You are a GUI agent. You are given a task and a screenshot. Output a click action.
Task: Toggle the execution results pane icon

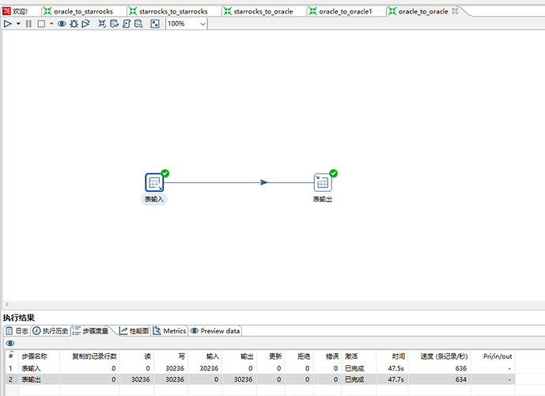tap(154, 24)
